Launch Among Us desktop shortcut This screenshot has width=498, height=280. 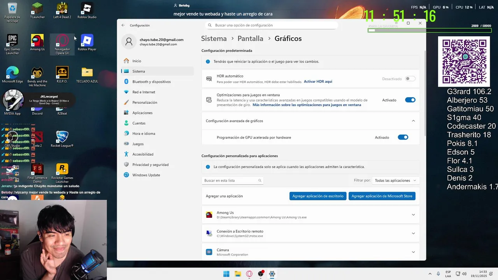[x=37, y=43]
